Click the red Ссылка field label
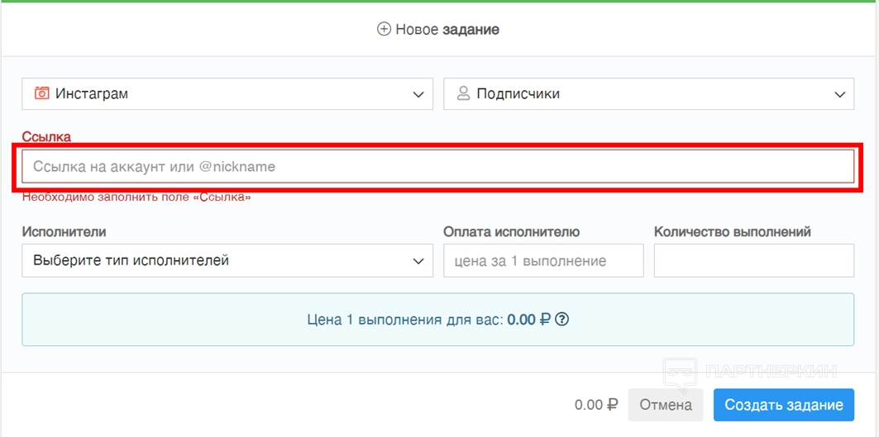The image size is (879, 437). [x=46, y=136]
